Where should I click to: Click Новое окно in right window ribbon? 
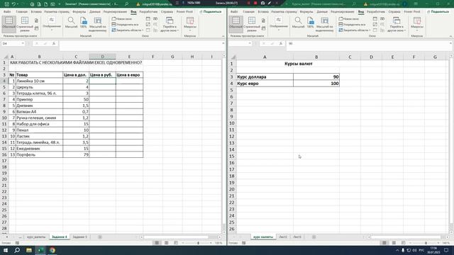(349, 19)
